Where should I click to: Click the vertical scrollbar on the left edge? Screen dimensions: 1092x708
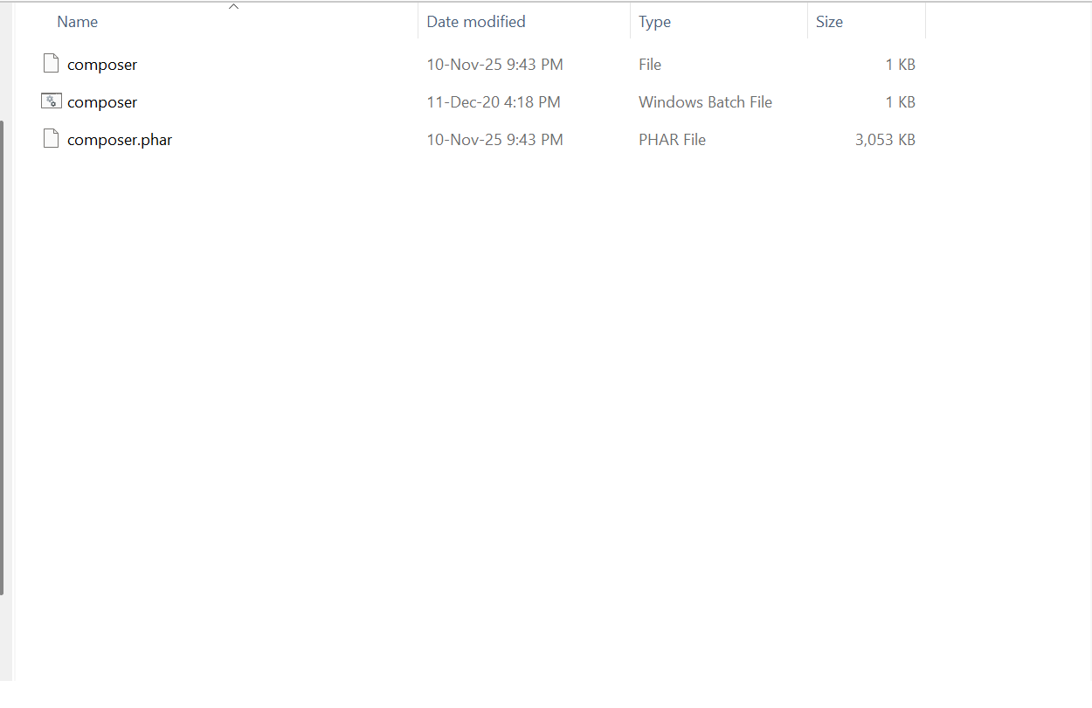pyautogui.click(x=2, y=357)
